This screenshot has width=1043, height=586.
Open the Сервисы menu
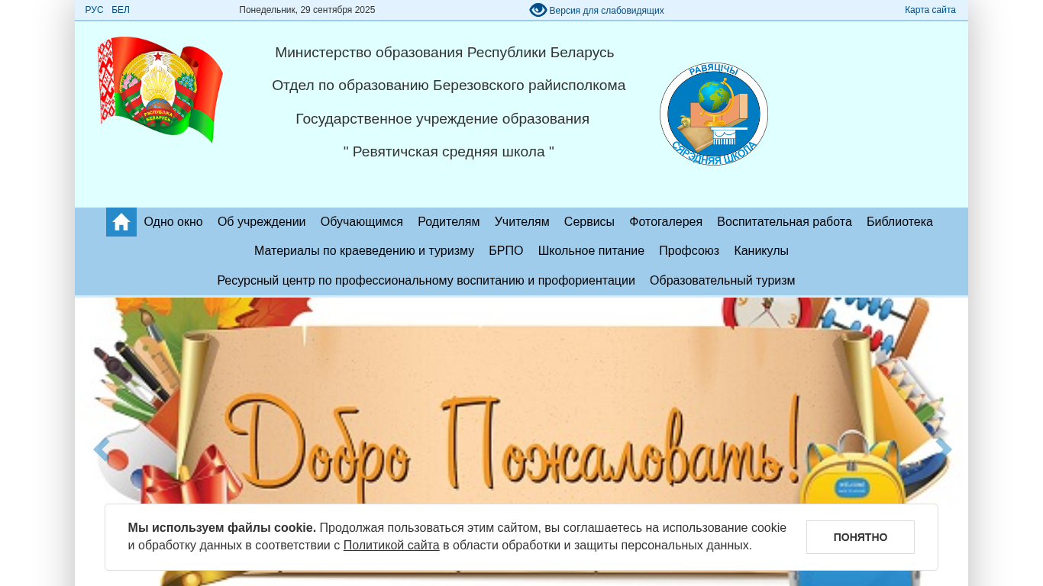click(589, 222)
